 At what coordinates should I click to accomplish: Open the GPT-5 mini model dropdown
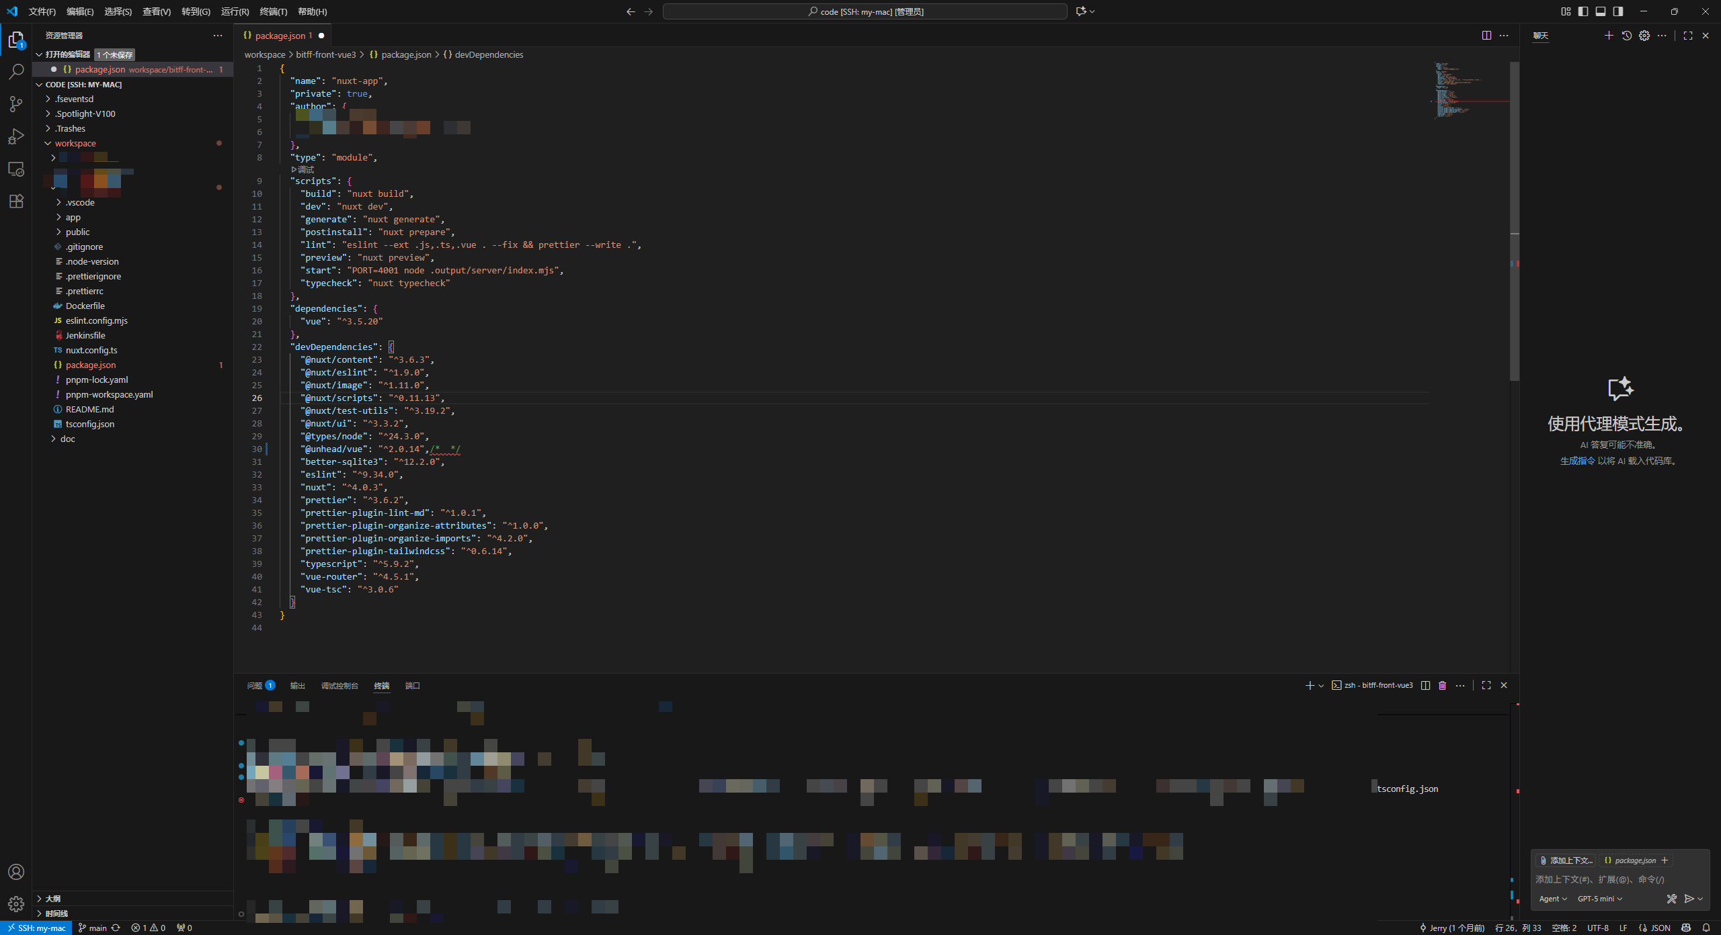coord(1599,898)
